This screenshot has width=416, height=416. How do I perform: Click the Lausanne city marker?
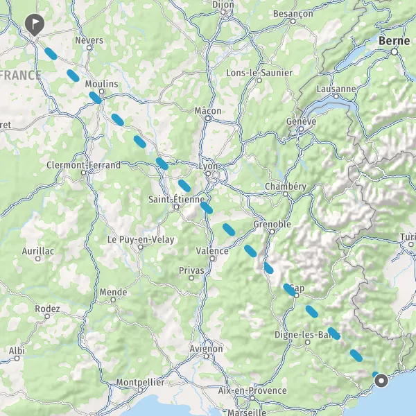point(336,96)
